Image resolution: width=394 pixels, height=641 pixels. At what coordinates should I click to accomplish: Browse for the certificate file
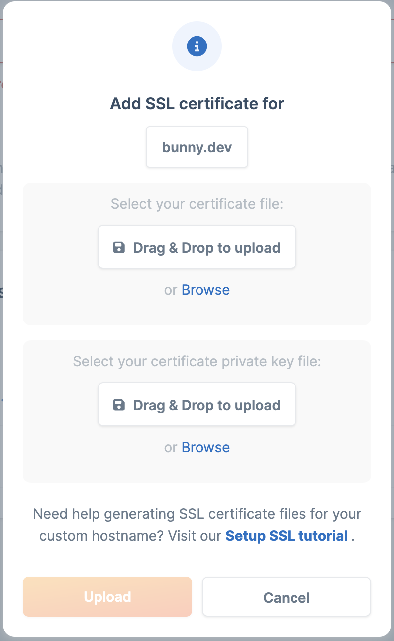tap(206, 290)
